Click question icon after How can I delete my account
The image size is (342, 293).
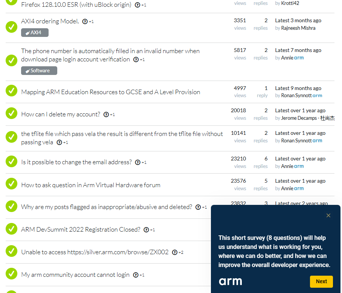[106, 114]
